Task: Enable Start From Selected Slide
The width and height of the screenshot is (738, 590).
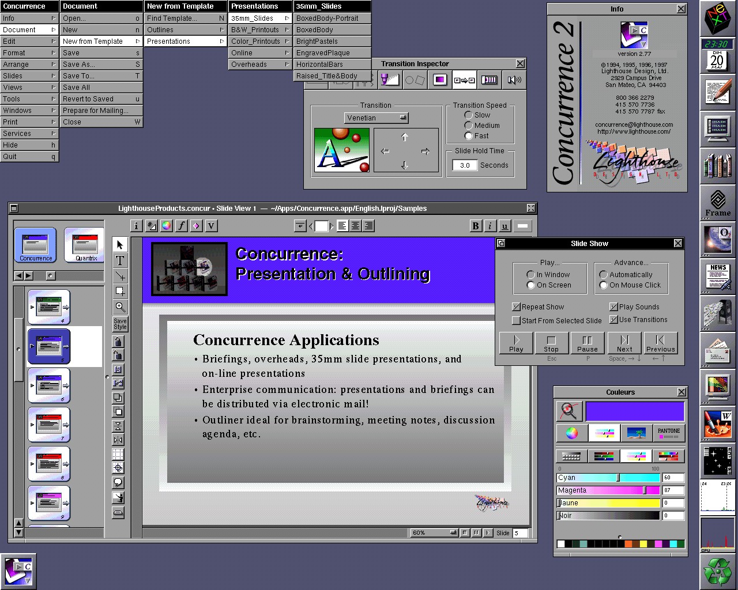Action: 516,320
